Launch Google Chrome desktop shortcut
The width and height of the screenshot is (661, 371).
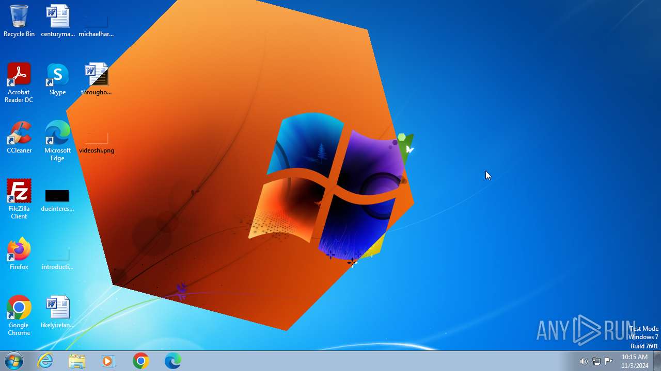point(19,316)
